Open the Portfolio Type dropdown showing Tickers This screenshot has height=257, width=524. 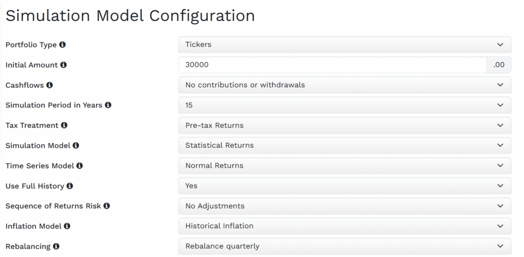pos(344,45)
